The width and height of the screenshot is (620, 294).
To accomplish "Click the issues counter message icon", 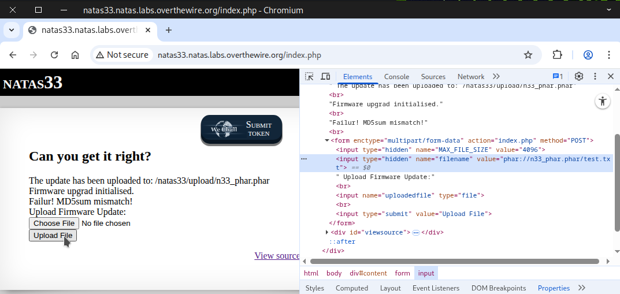I will (558, 76).
